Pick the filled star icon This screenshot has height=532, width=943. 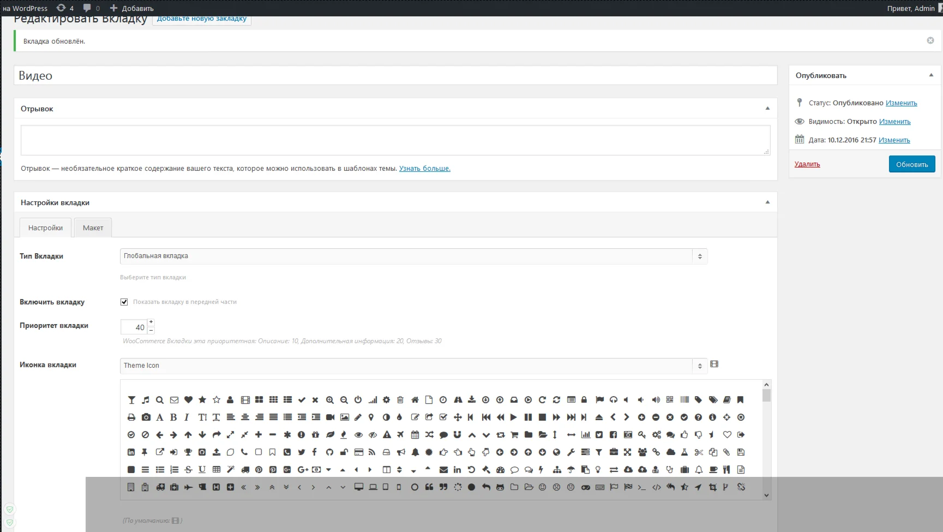(202, 400)
